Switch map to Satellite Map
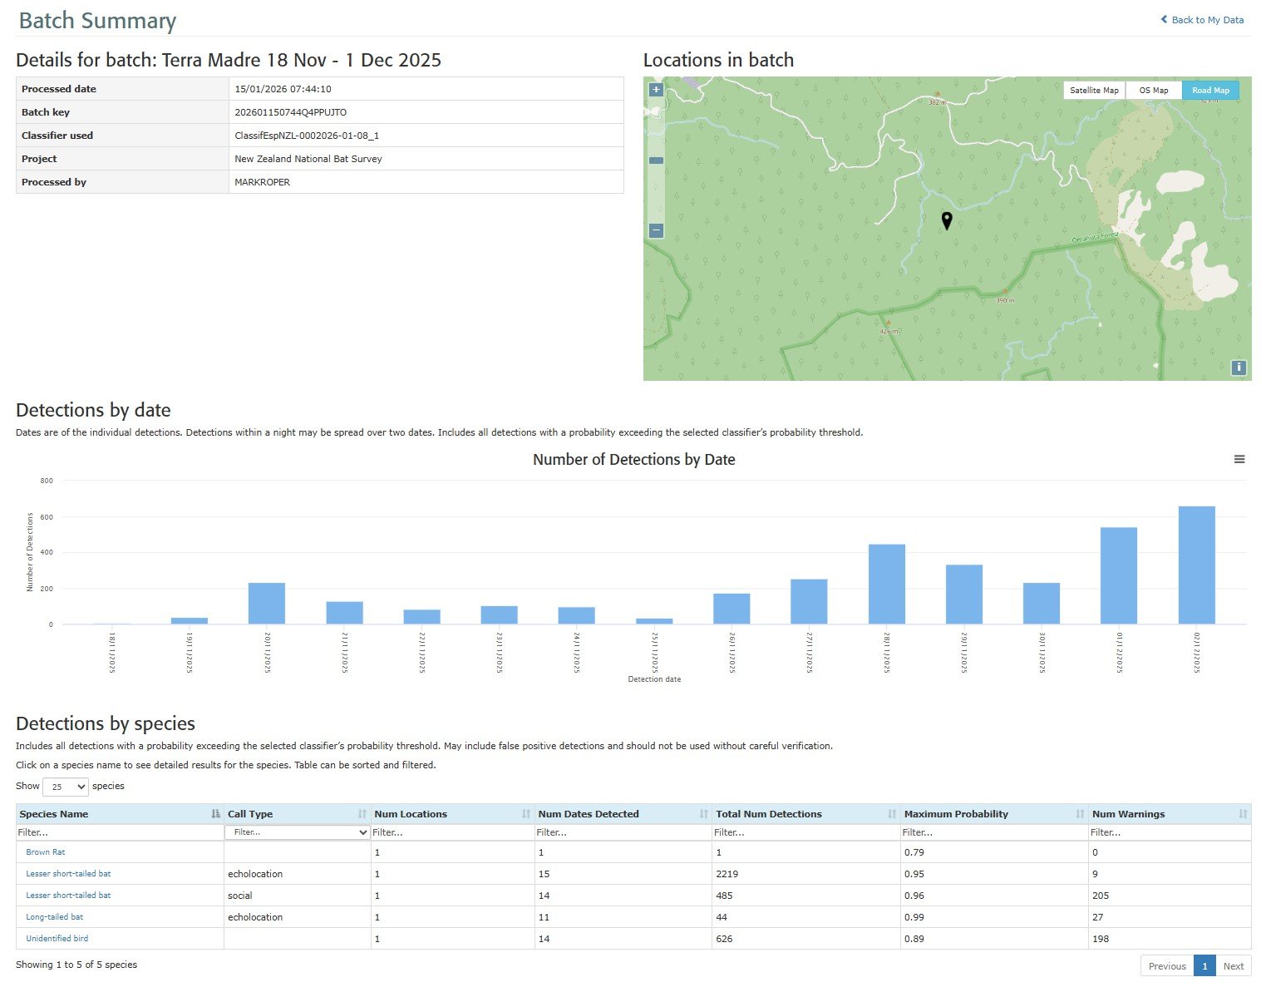 coord(1094,91)
